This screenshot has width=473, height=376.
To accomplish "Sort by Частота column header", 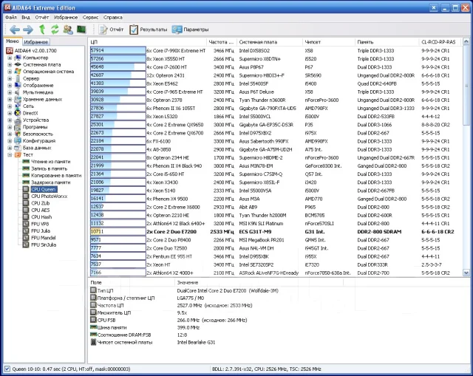I will (222, 42).
